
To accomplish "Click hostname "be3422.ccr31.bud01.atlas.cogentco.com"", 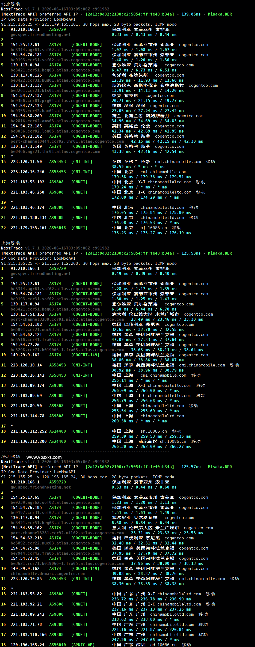I will click(x=55, y=80).
